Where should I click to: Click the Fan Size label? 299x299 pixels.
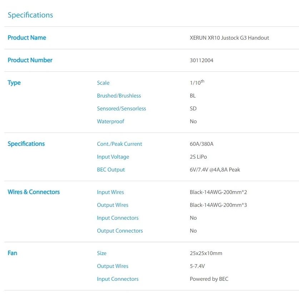point(102,253)
